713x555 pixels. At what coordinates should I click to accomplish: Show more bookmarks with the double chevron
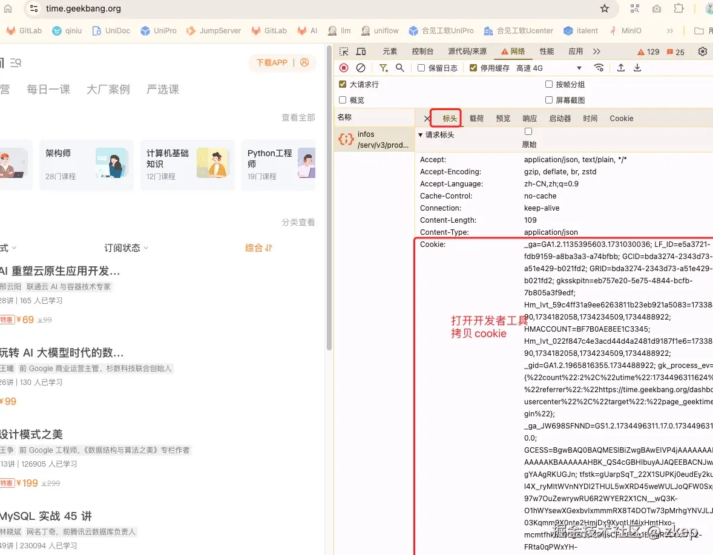click(x=669, y=30)
